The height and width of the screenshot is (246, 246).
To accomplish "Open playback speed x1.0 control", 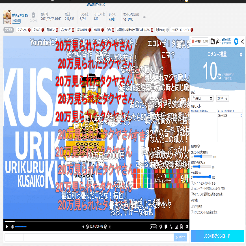I will (153, 227).
